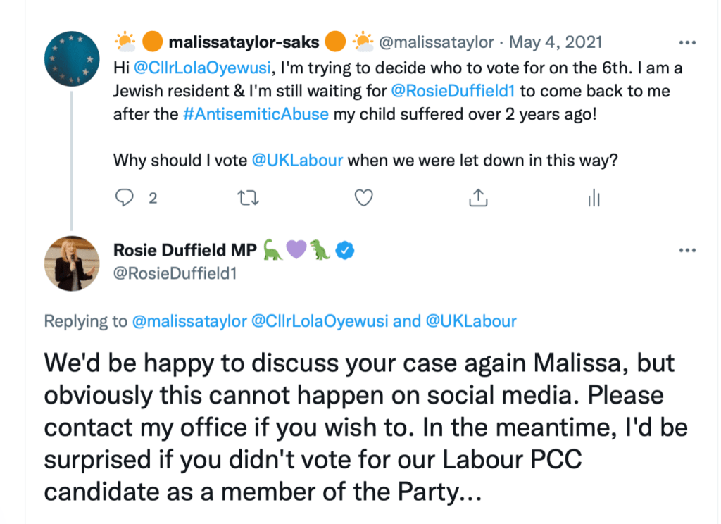
Task: Open malissataylor-saks EU flag profile picture
Action: tap(71, 60)
